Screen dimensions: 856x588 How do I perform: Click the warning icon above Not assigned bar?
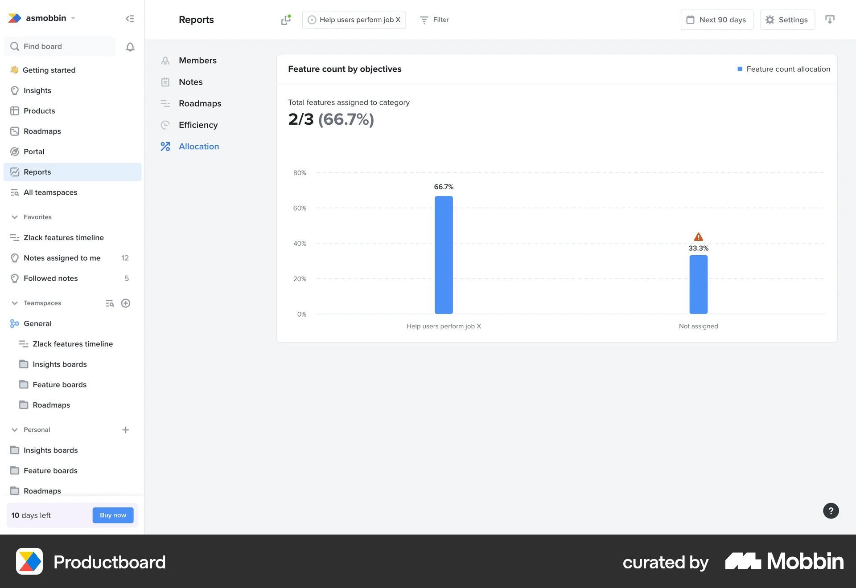coord(698,237)
